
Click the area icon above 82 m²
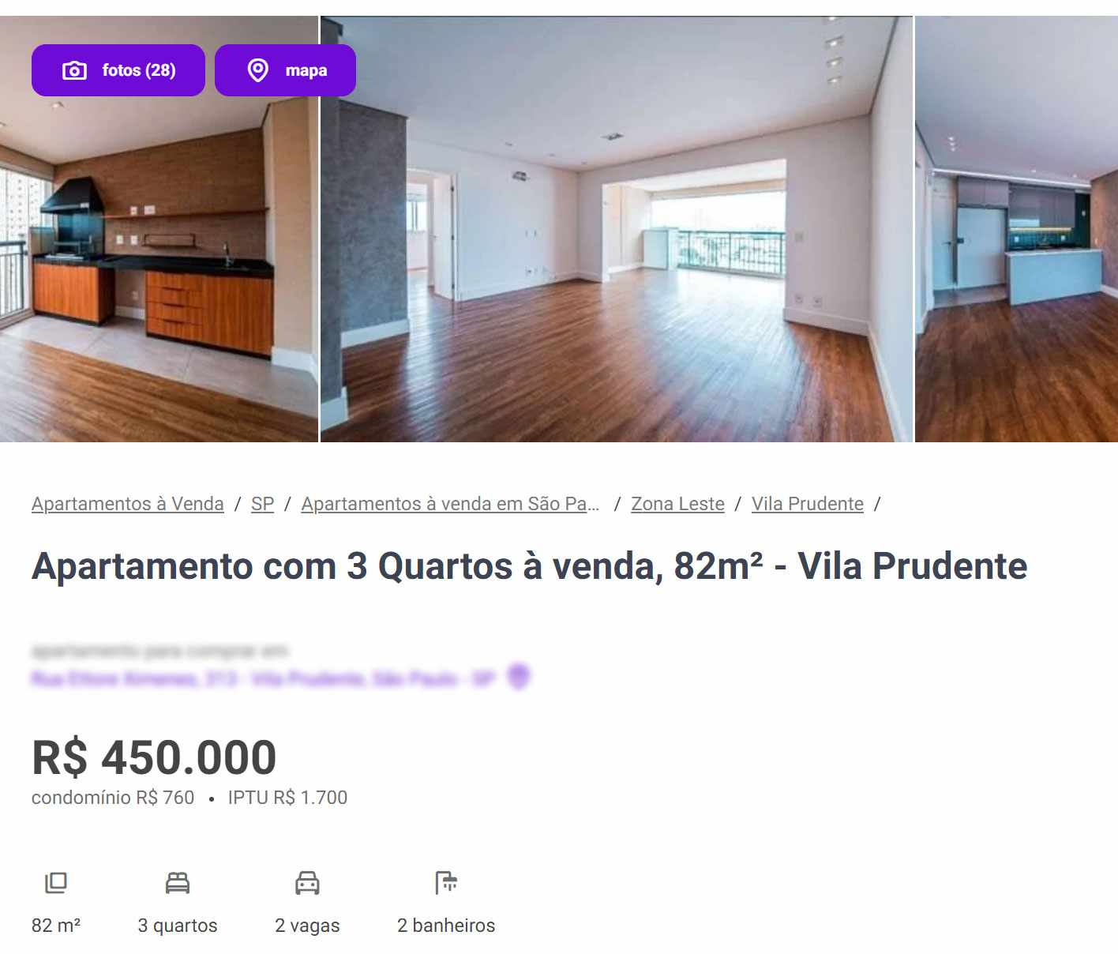[x=56, y=883]
